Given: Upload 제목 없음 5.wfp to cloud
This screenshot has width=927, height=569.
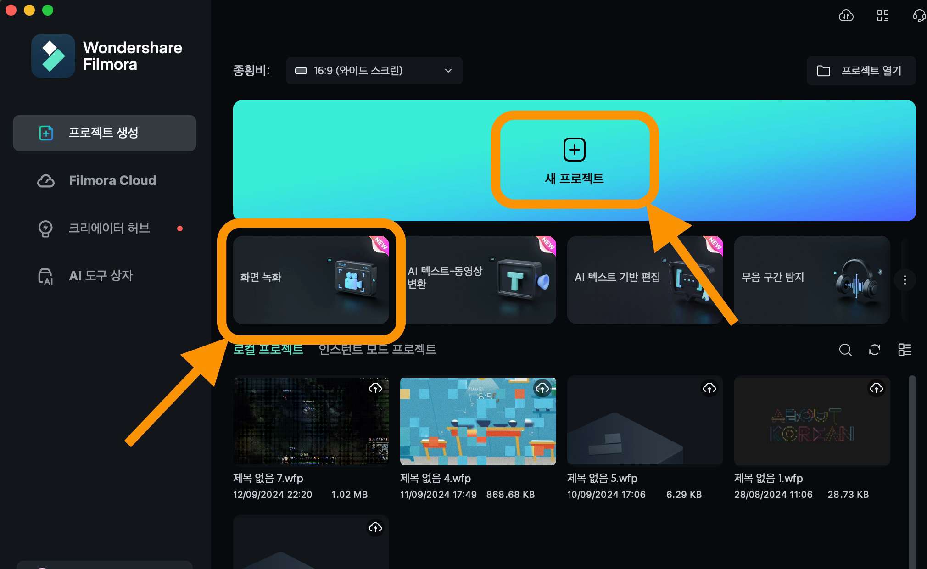Looking at the screenshot, I should [709, 388].
